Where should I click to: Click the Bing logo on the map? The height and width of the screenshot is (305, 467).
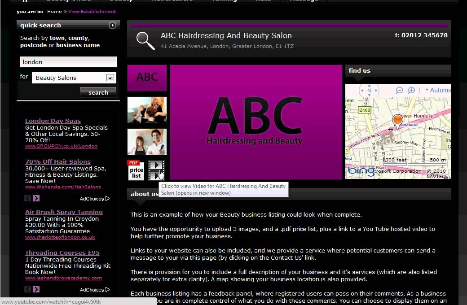click(361, 171)
